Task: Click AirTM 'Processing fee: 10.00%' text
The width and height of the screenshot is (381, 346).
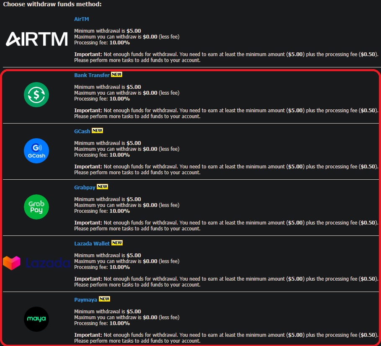Action: [x=102, y=43]
